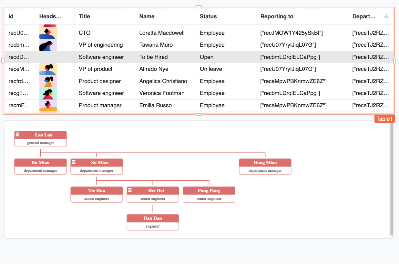
Task: Collapse the Lao Lao node using its menu icon
Action: 18,135
